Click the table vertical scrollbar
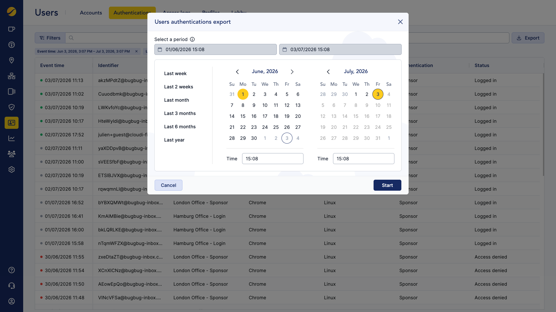 pos(543,124)
